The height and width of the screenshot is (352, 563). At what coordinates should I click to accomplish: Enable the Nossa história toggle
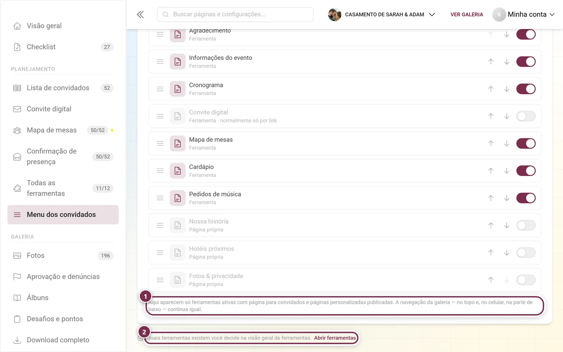(x=526, y=225)
